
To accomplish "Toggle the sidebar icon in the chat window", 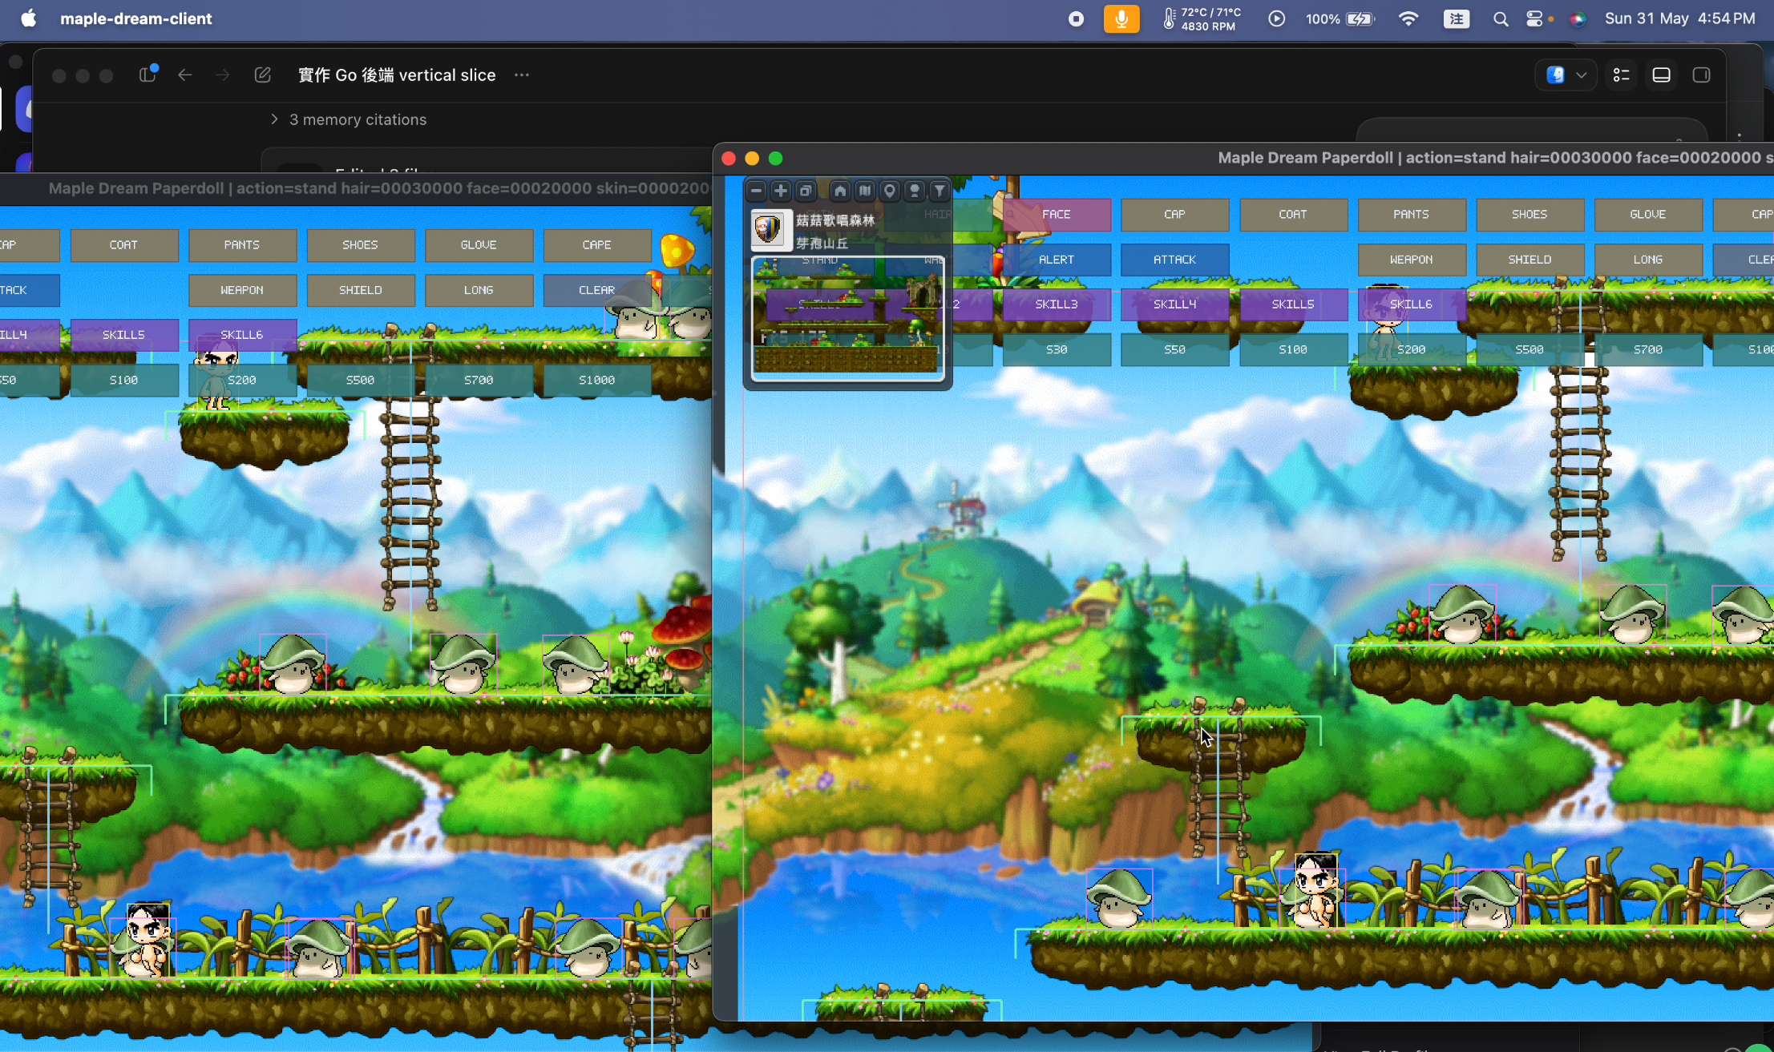I will (x=147, y=75).
